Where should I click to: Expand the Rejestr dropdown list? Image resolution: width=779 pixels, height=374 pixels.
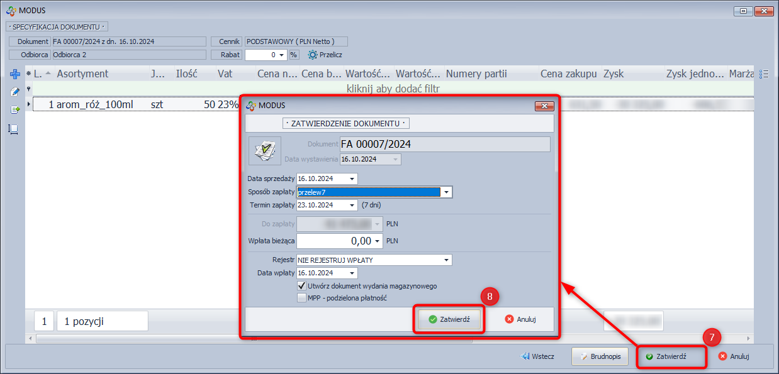(x=446, y=260)
